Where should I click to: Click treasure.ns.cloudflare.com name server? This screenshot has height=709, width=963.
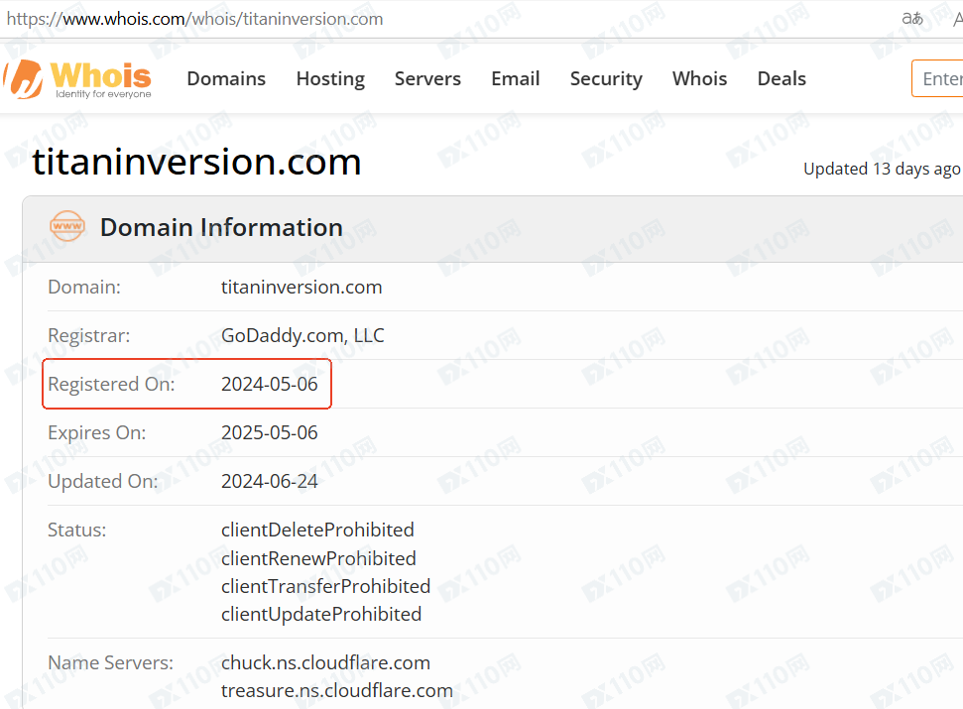click(337, 690)
